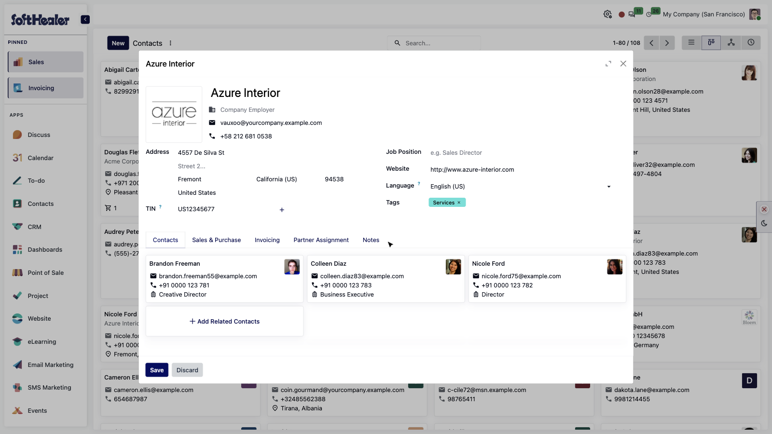Click the Azure Interior logo image
This screenshot has width=772, height=434.
click(174, 115)
